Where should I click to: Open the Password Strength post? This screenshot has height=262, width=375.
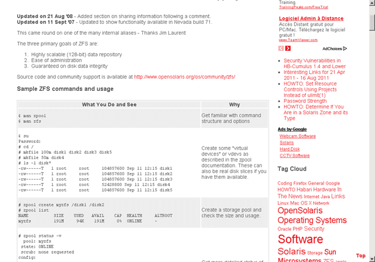coord(305,101)
